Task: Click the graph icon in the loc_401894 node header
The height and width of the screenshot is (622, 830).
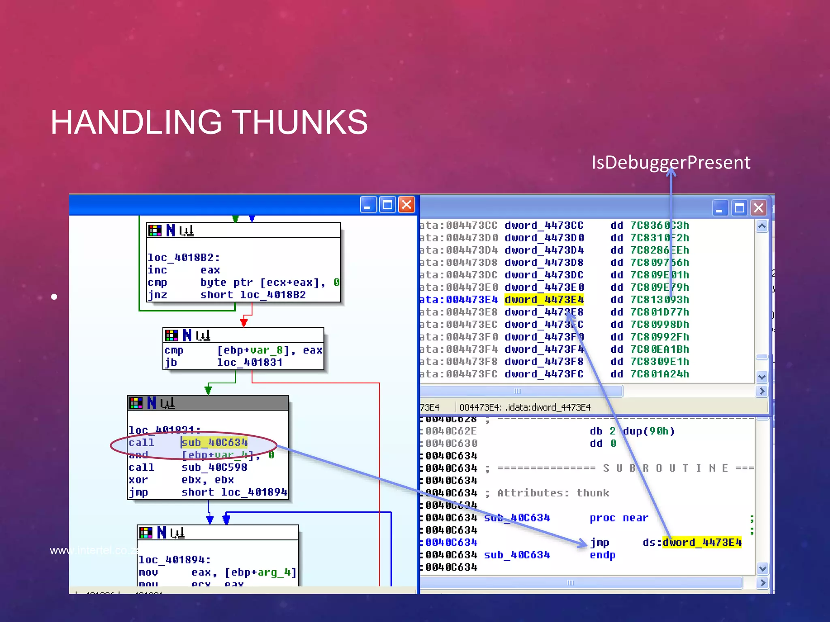Action: (178, 533)
